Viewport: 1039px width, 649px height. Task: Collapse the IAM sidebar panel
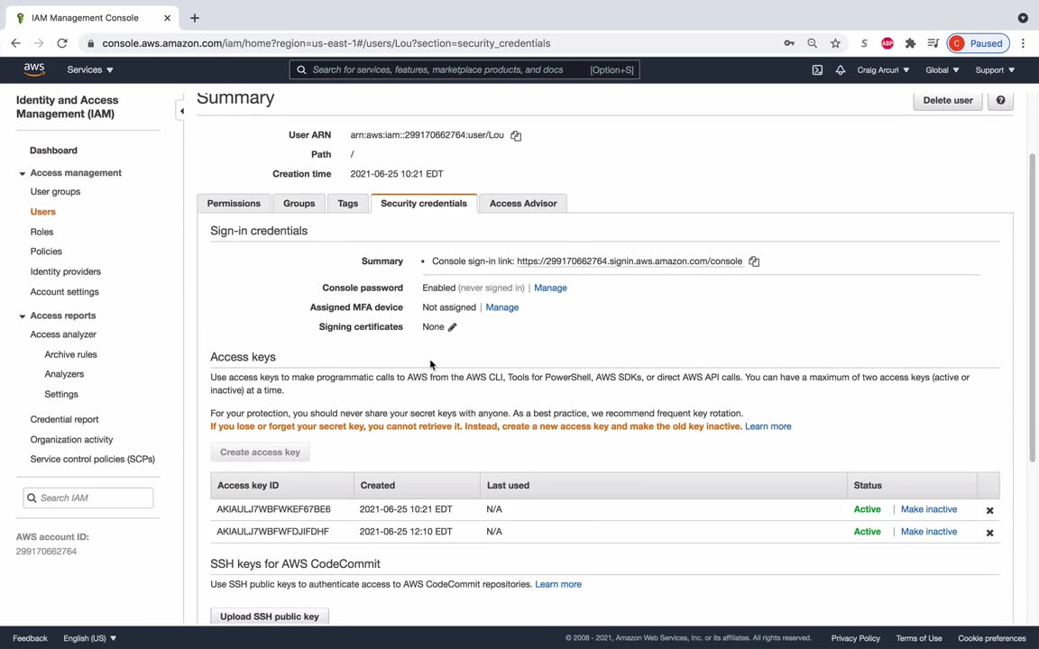coord(181,111)
